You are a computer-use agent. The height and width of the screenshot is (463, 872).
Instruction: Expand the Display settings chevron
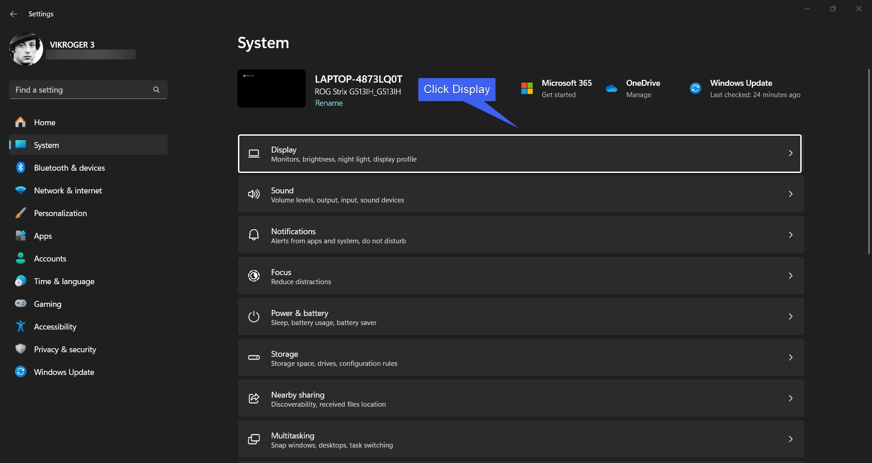click(790, 153)
